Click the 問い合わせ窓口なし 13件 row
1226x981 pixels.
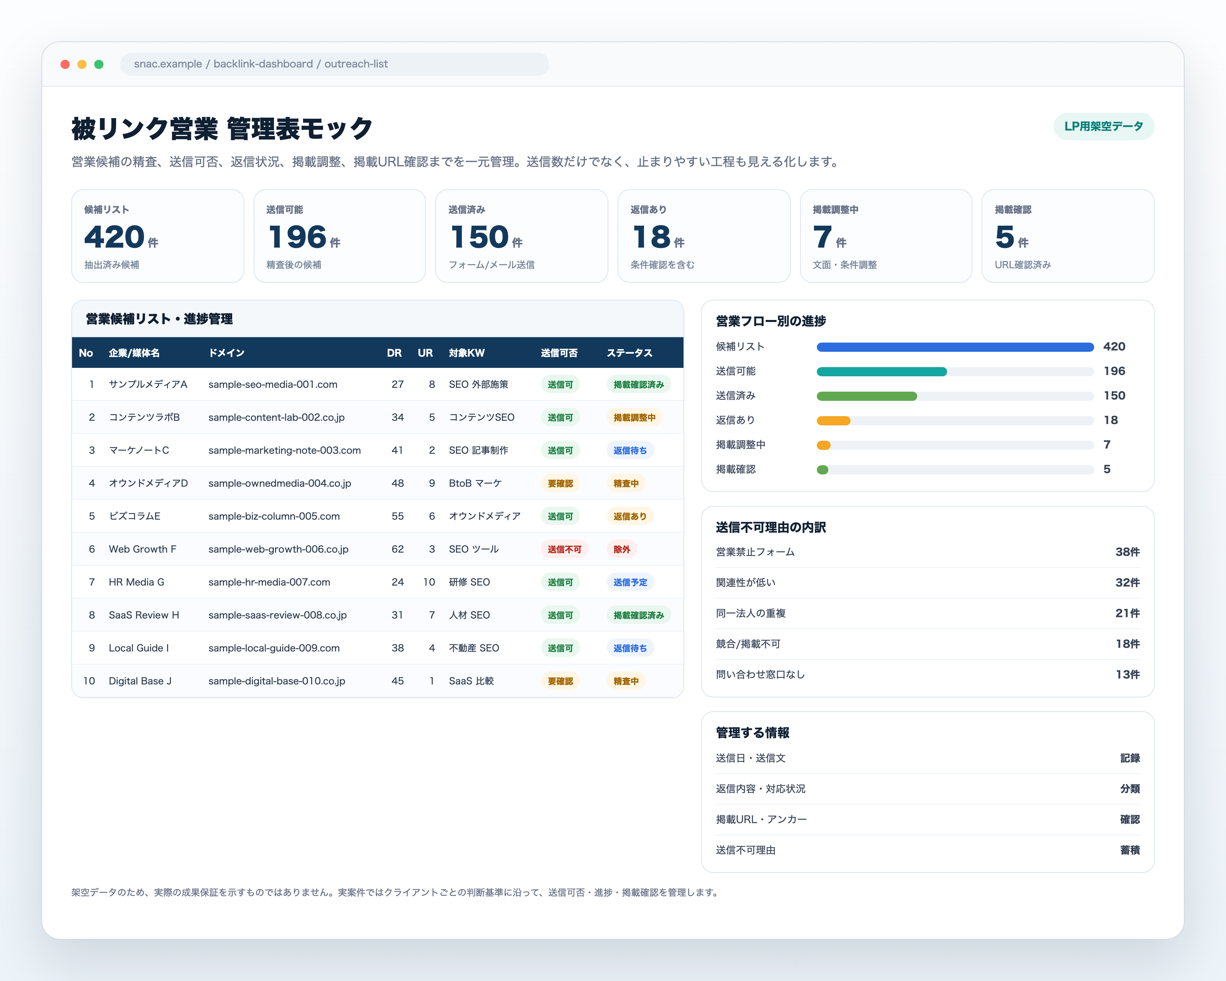(x=928, y=675)
